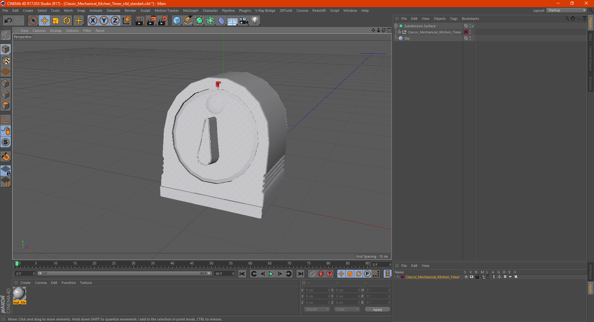Go to end of animation
This screenshot has width=594, height=322.
[x=300, y=274]
